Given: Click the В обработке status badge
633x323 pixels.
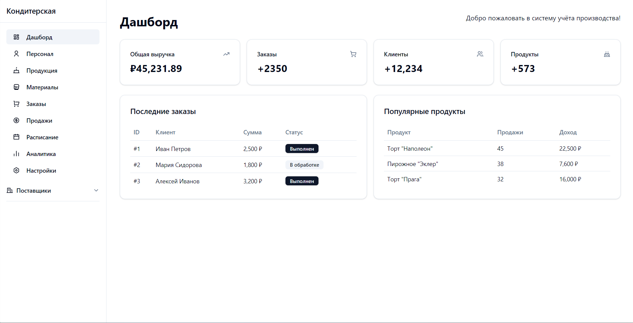Looking at the screenshot, I should (304, 165).
